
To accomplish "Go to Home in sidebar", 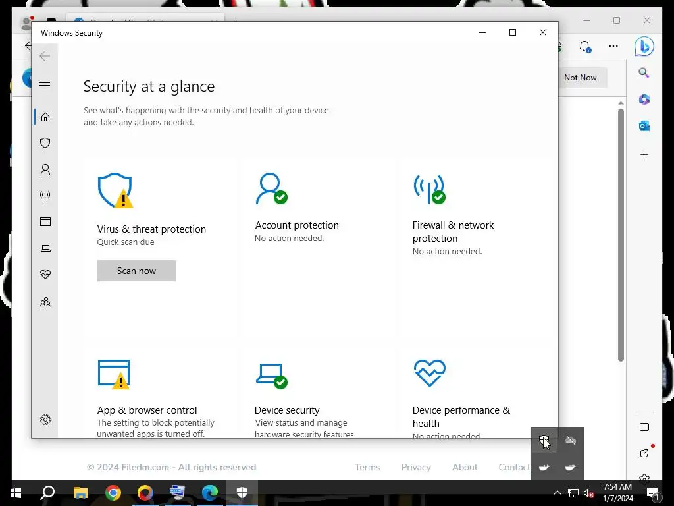I will click(x=45, y=117).
